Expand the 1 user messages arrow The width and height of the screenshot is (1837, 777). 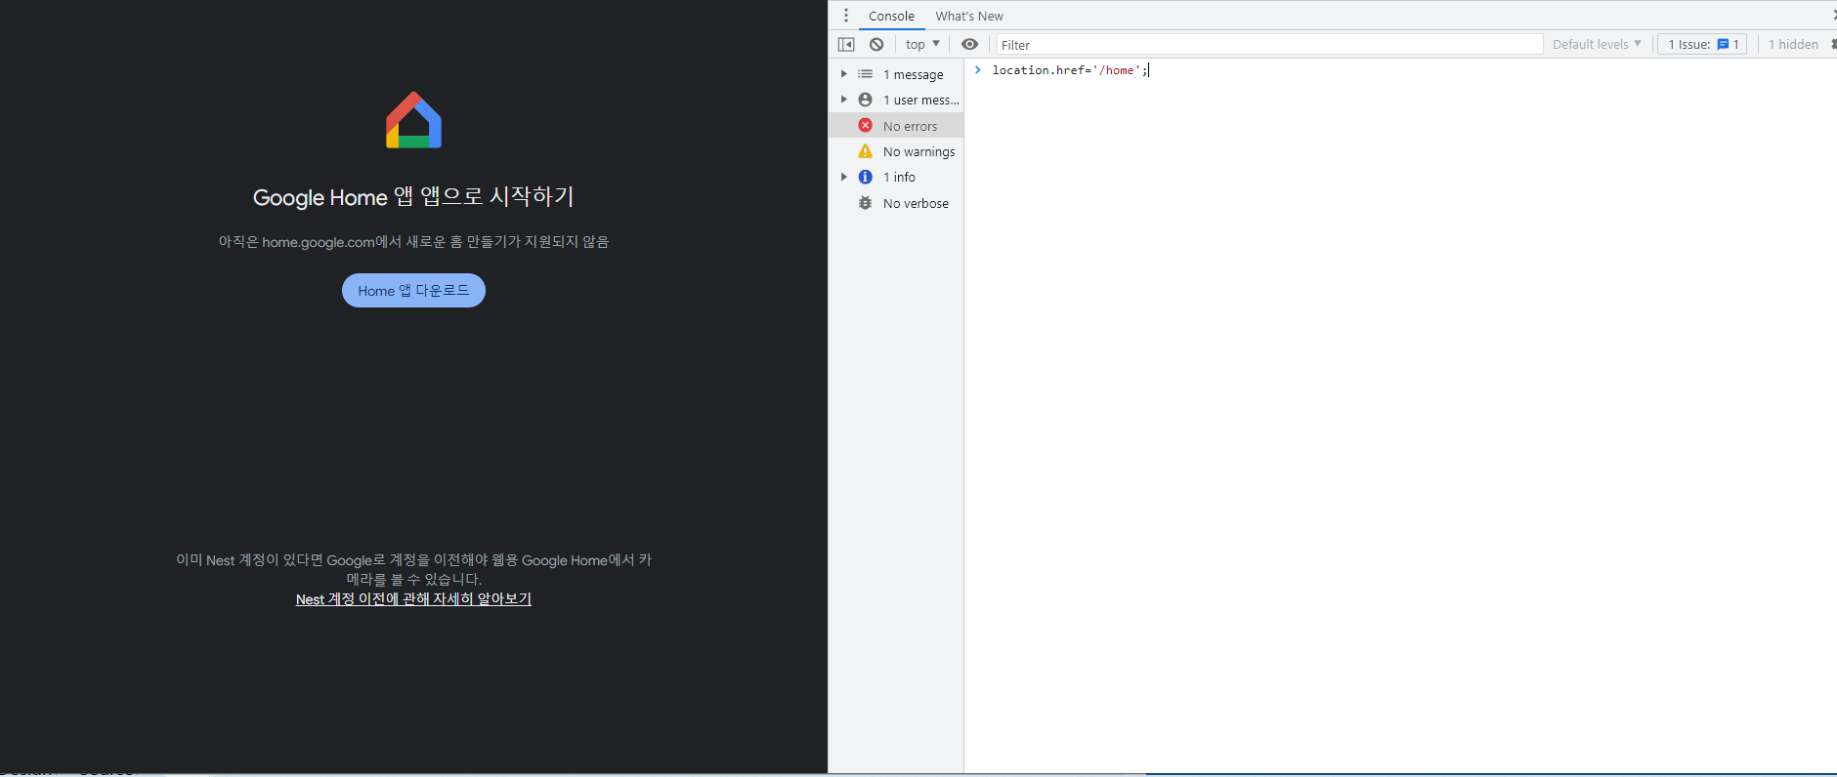[843, 100]
